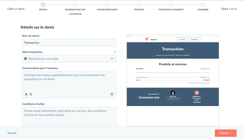Screen dimensions: 244x139
Task: Click the HubSpot logo in quote preview header
Action: point(147,39)
